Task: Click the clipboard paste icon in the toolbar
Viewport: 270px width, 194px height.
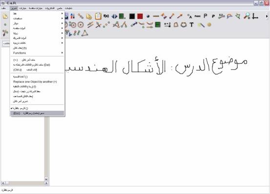Action: pos(98,16)
